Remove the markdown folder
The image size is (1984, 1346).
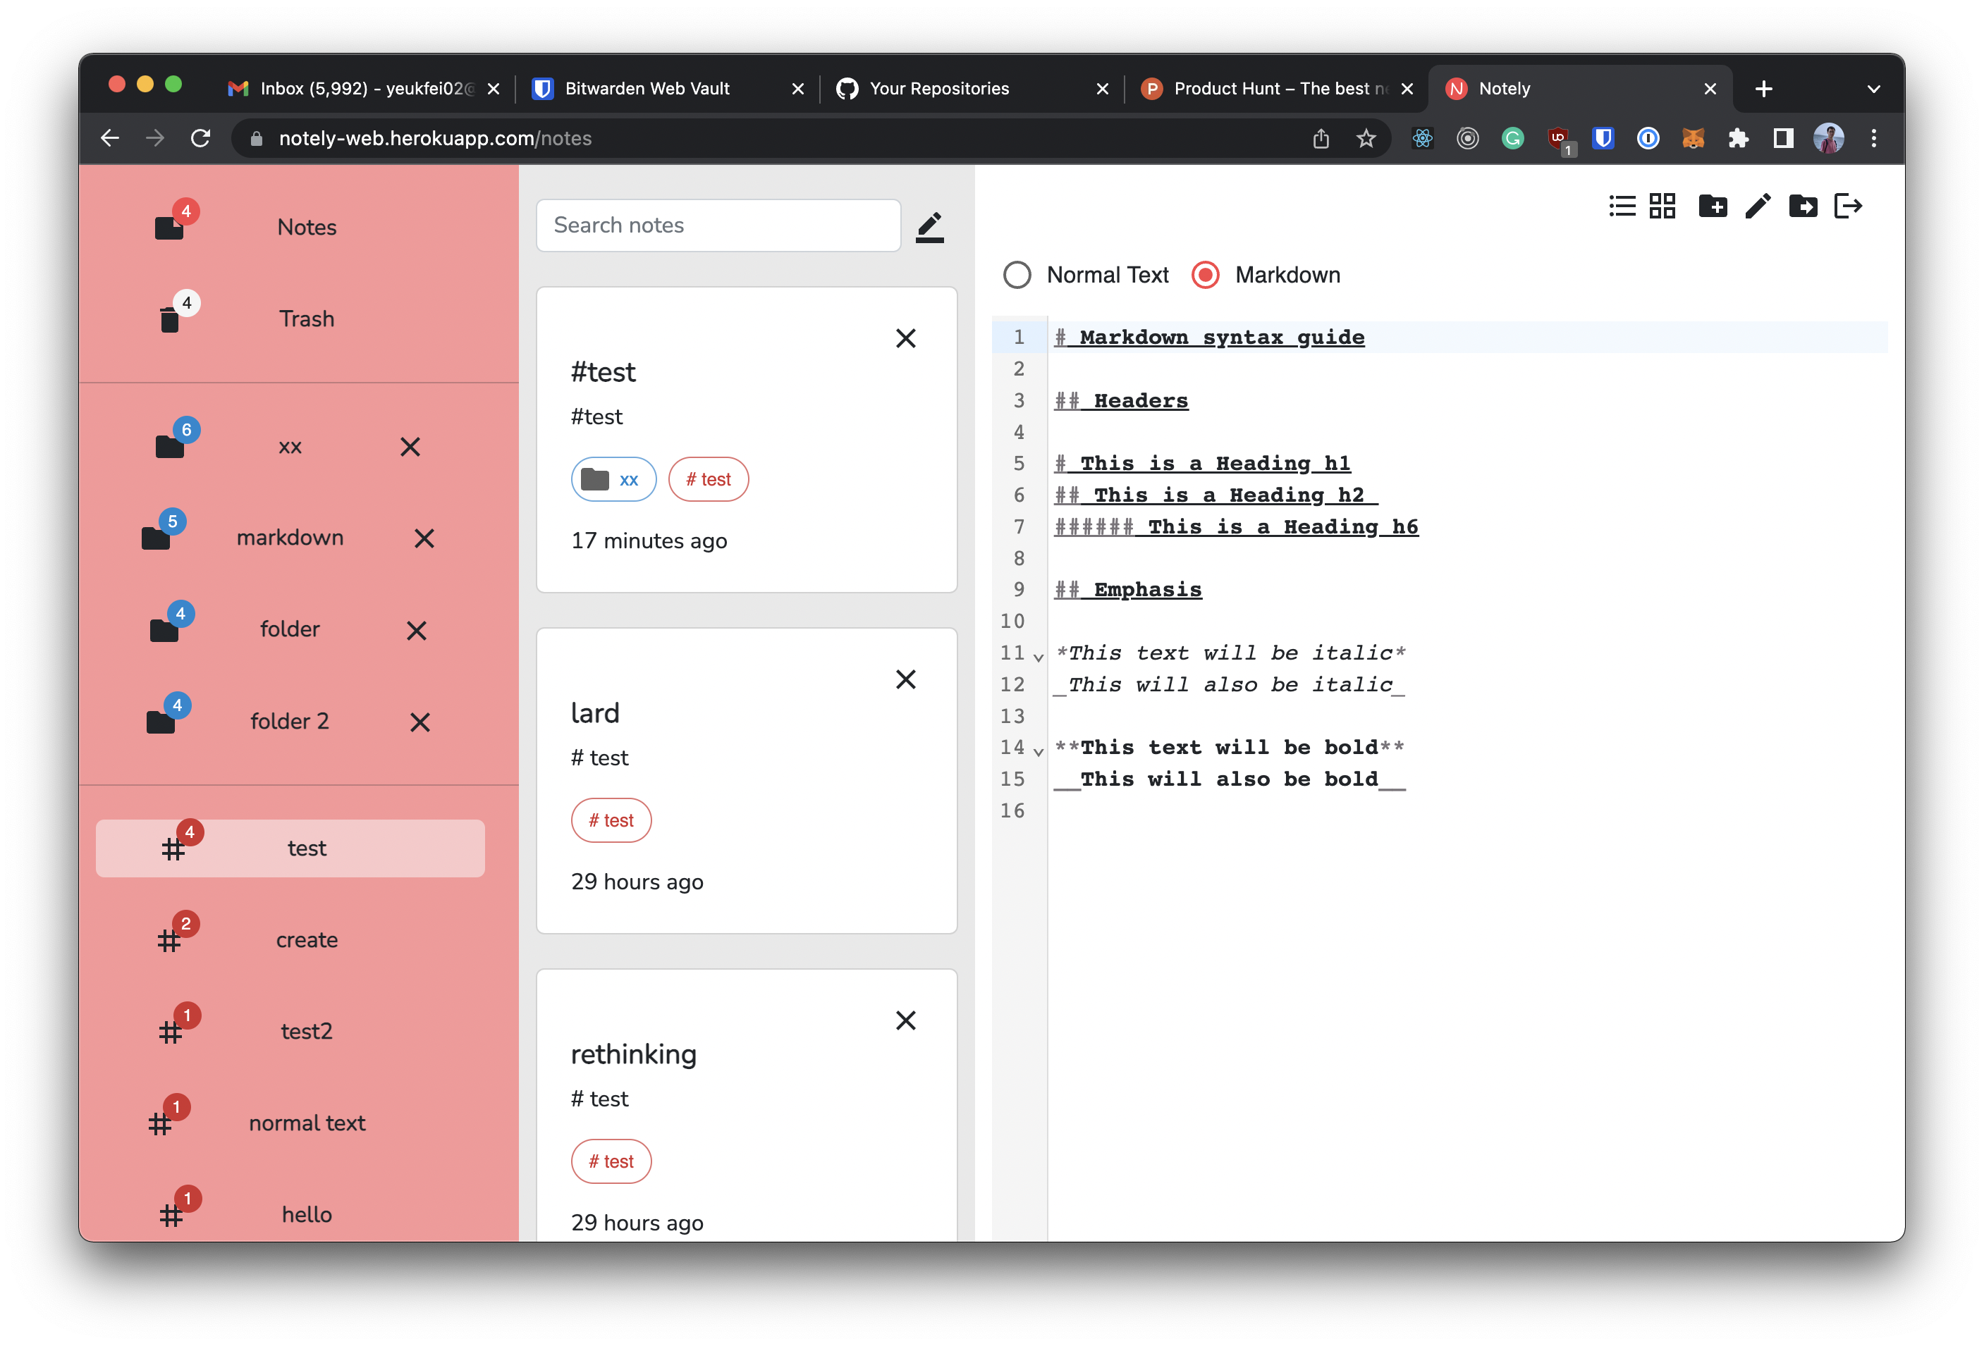(424, 538)
